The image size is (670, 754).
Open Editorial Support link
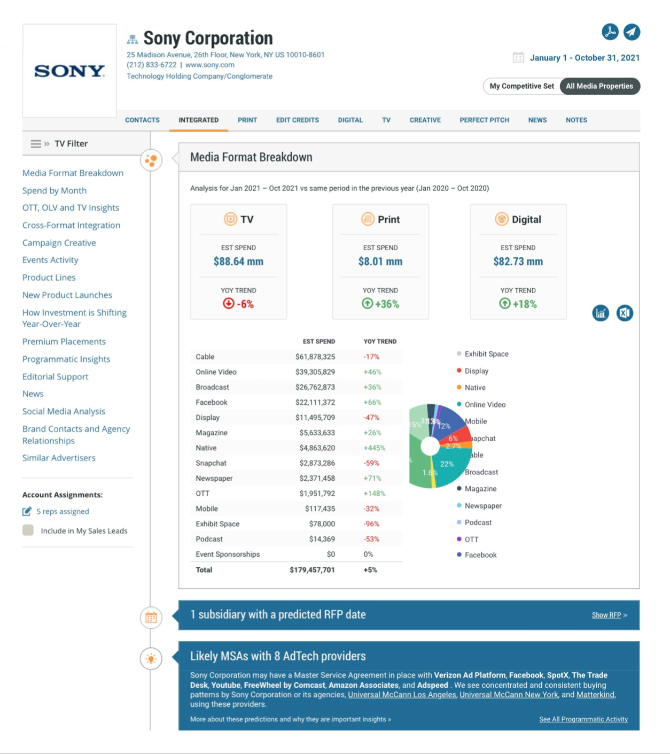pyautogui.click(x=55, y=376)
